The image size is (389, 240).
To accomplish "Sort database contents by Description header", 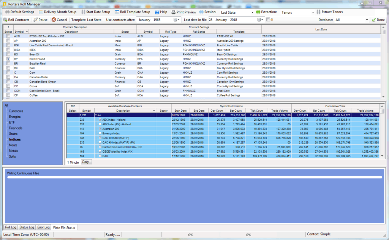I will (x=125, y=111).
